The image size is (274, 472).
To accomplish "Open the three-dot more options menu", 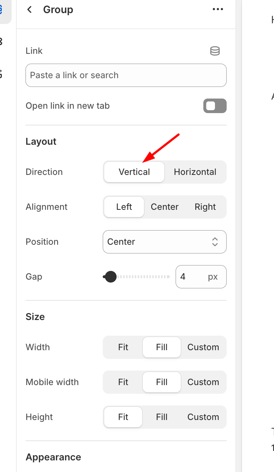I will (x=218, y=10).
